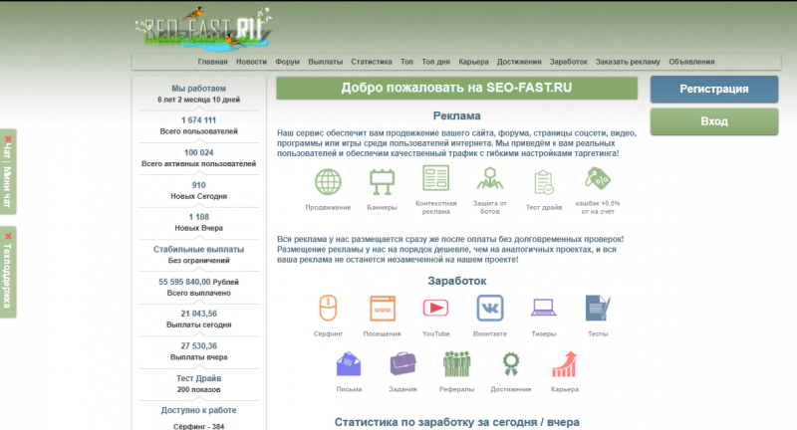Click Доступно к работе in the sidebar
797x430 pixels.
[x=198, y=410]
